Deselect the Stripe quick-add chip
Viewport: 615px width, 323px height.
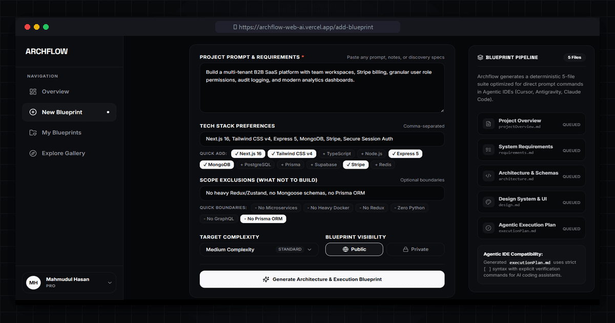[356, 165]
